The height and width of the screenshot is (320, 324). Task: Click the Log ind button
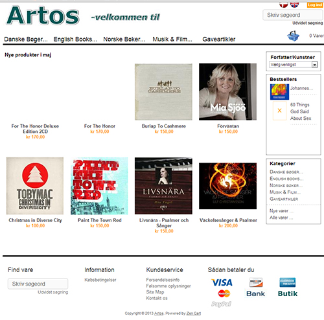(315, 5)
